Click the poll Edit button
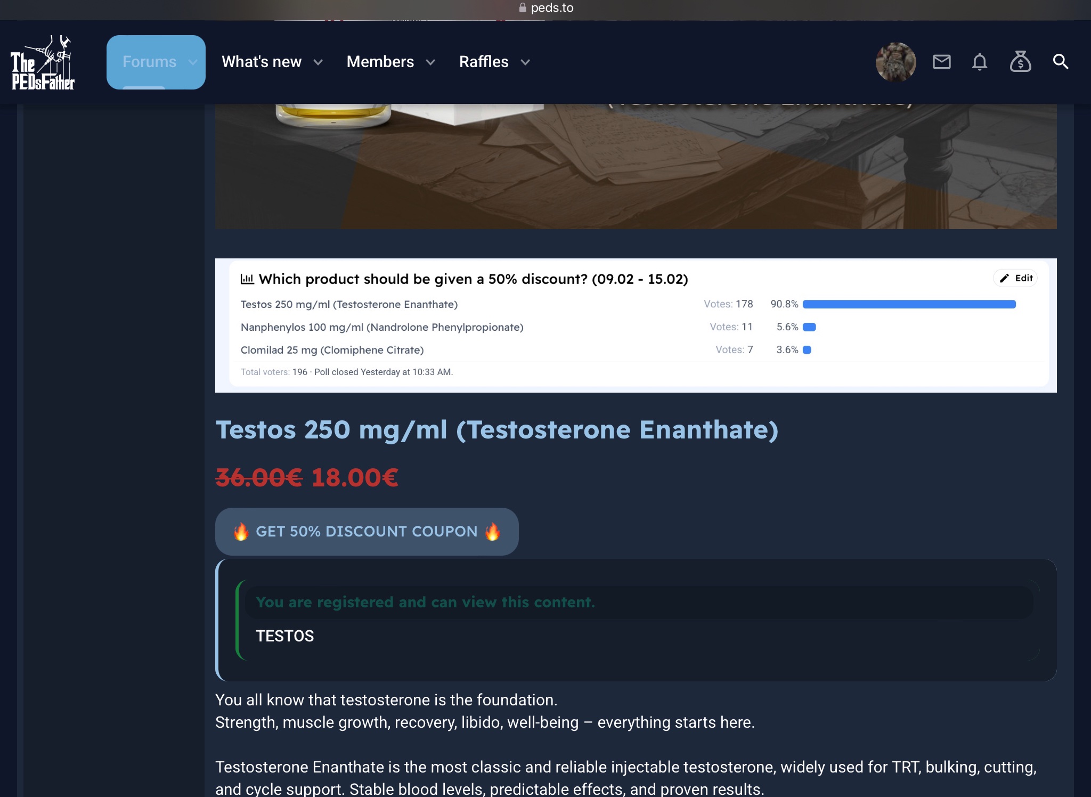Screen dimensions: 1091x797 (1015, 278)
